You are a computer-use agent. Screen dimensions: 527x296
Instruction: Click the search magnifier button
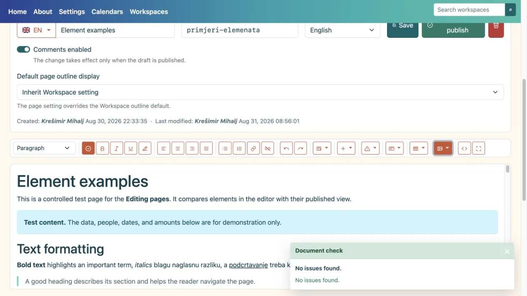510,10
